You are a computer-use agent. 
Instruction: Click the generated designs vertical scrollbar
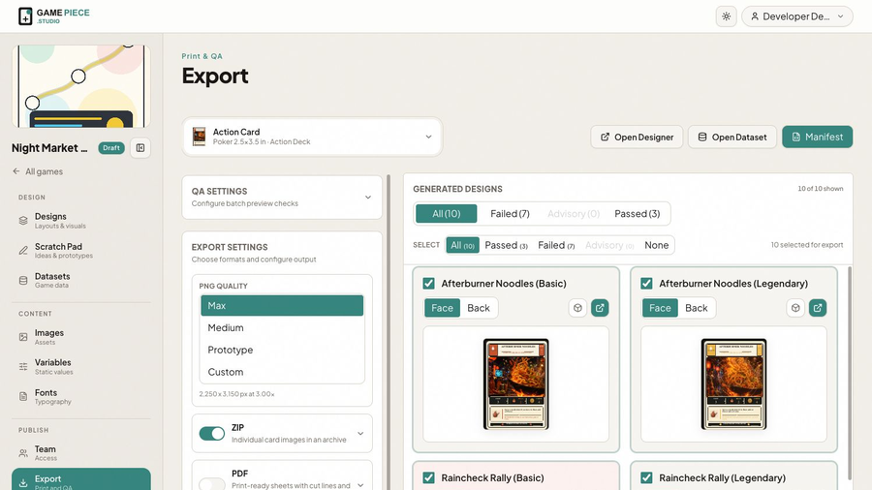pyautogui.click(x=849, y=374)
